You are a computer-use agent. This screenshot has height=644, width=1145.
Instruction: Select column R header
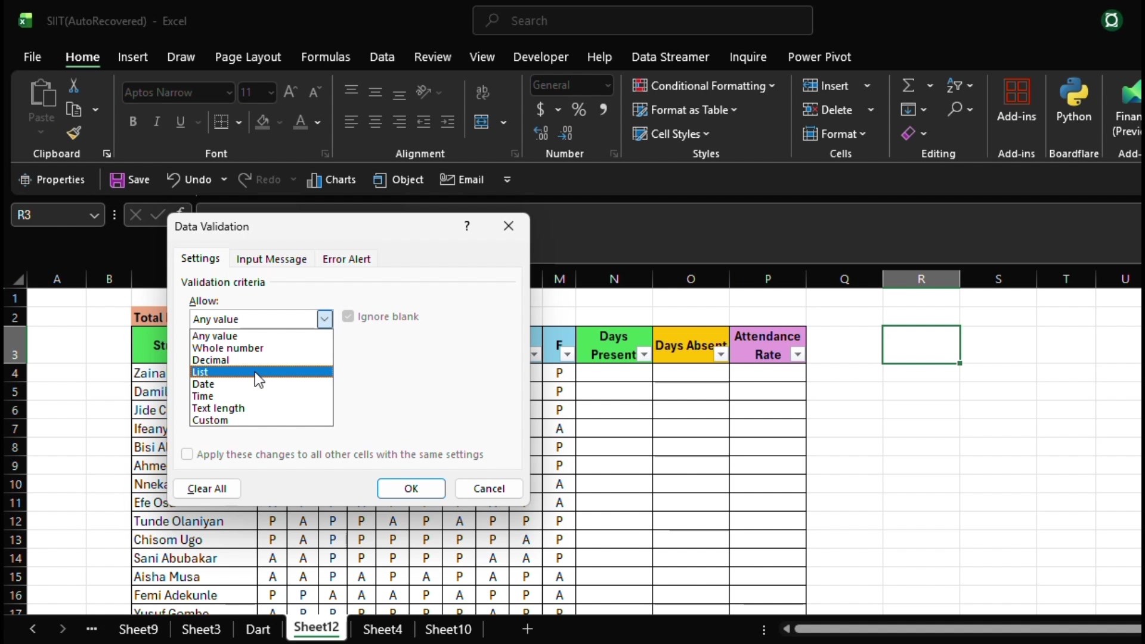[x=921, y=279]
